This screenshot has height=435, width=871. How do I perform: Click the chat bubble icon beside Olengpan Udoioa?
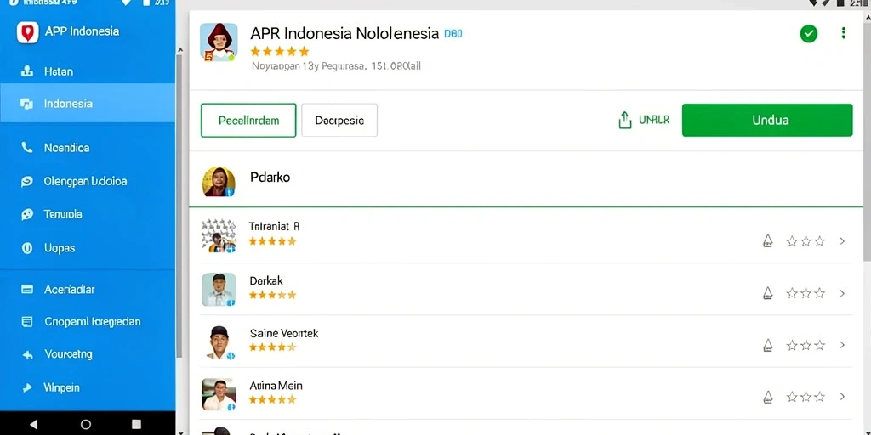(x=26, y=182)
